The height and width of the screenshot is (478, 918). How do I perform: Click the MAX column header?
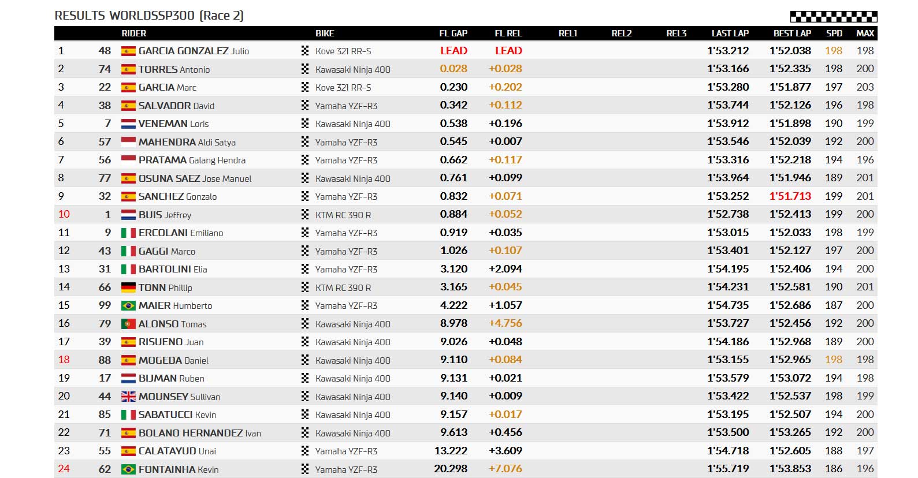(x=865, y=33)
